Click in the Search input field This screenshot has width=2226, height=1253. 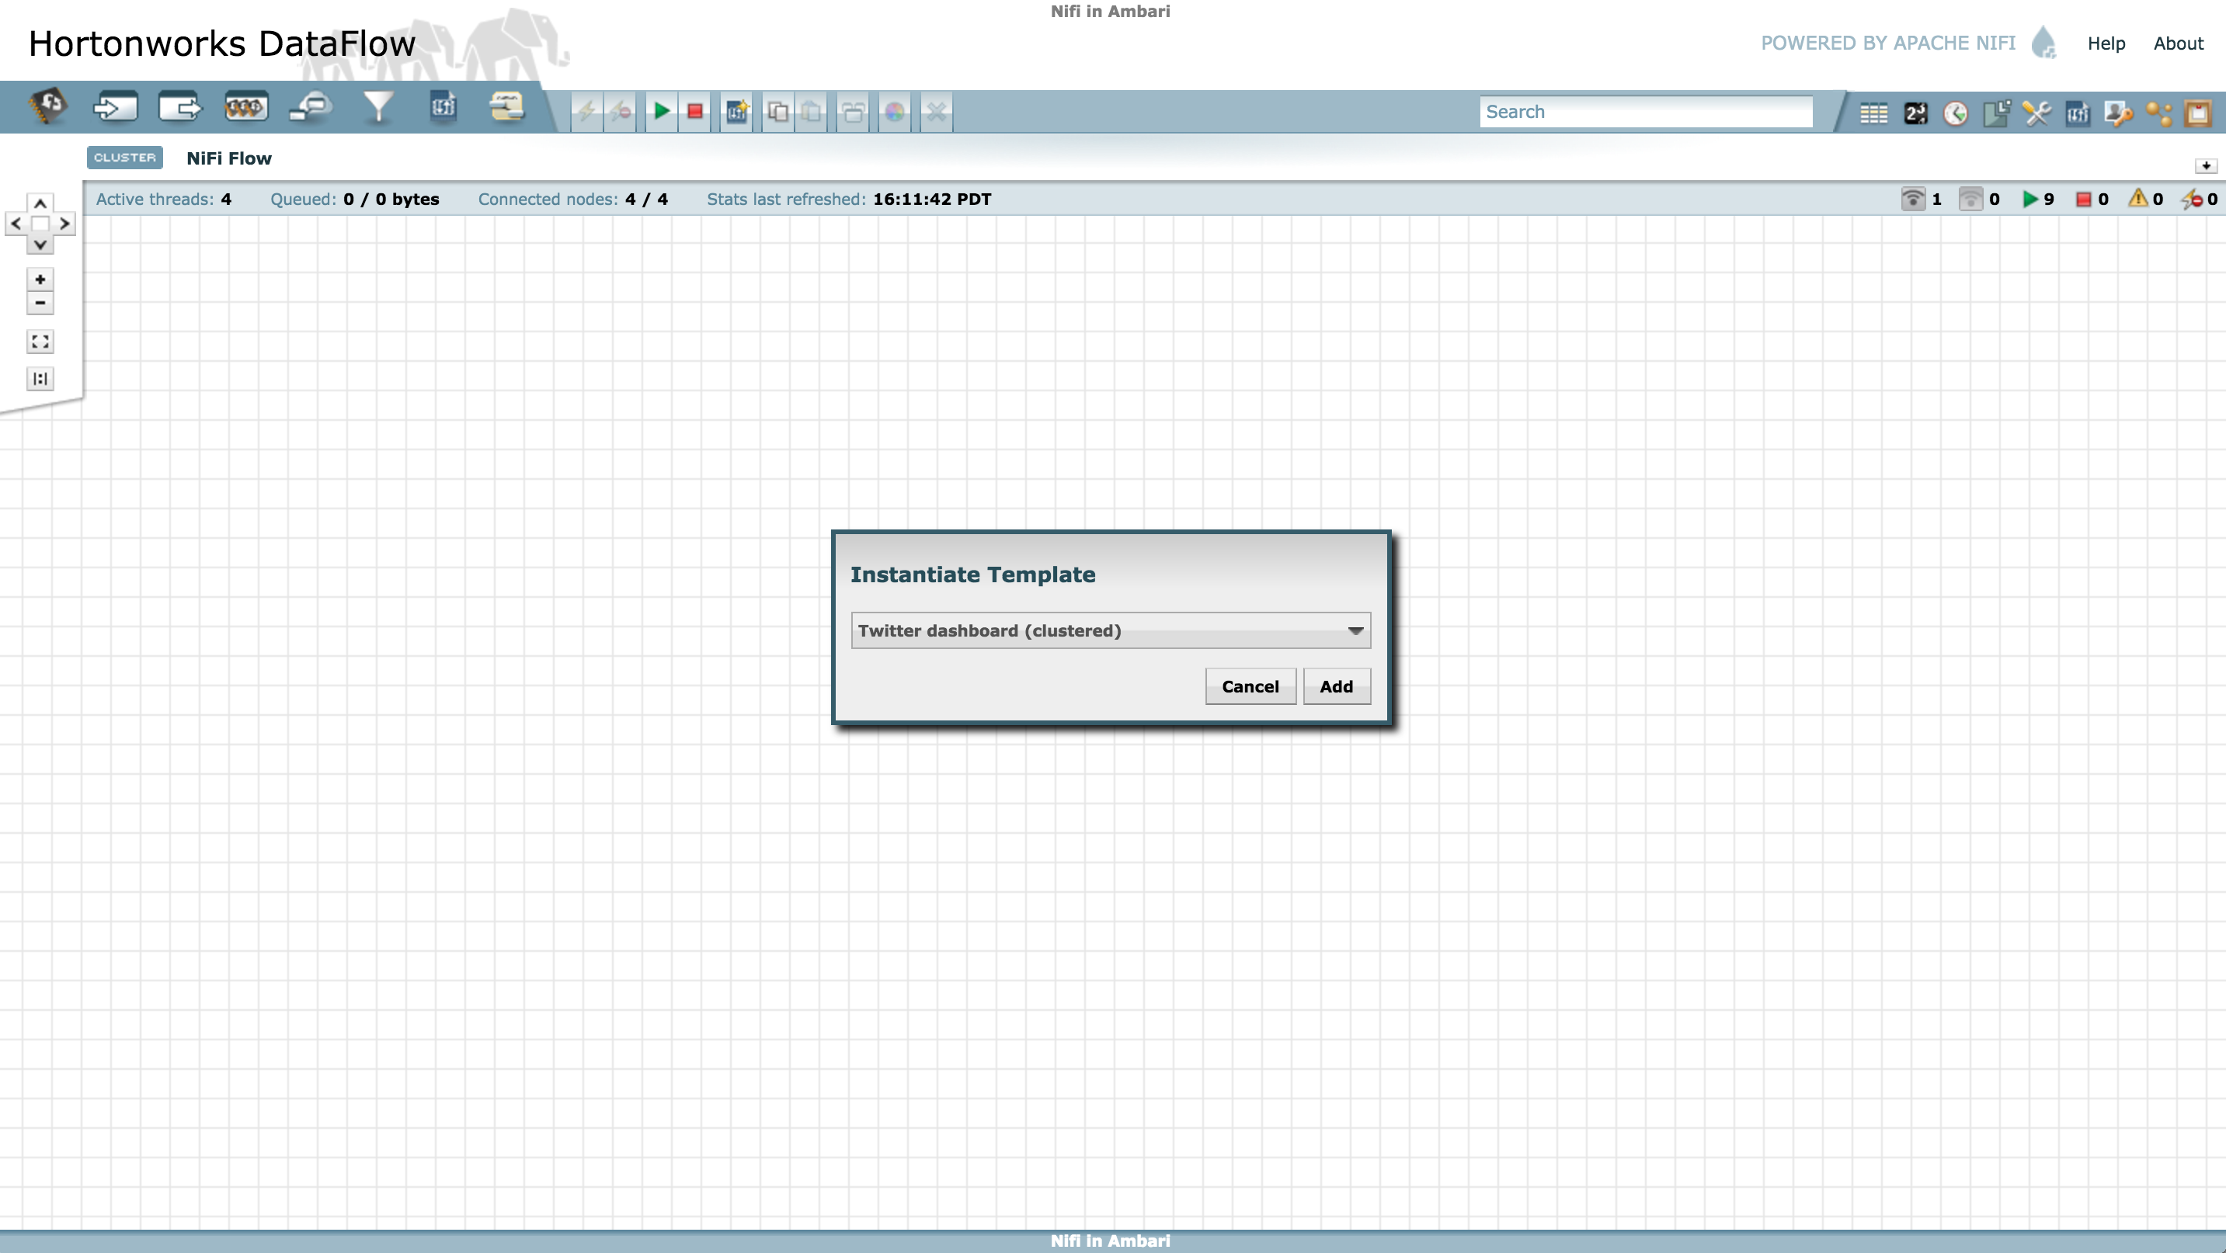coord(1644,113)
